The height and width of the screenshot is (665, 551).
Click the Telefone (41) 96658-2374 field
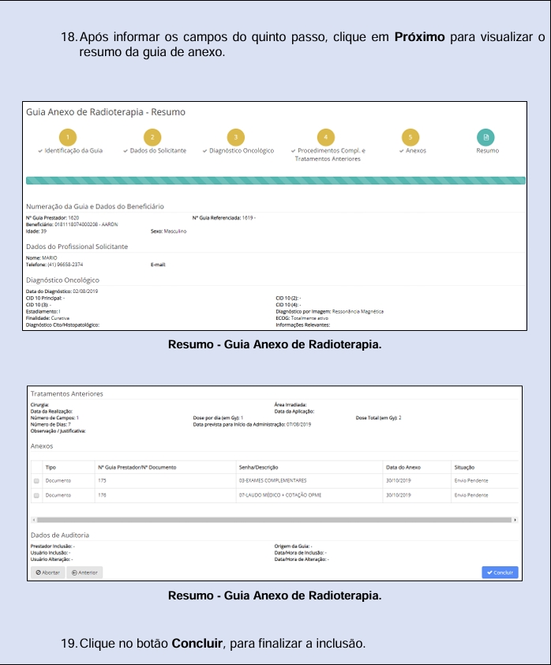point(54,265)
